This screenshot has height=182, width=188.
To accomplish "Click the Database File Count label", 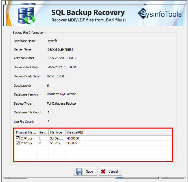I will tap(28, 112).
